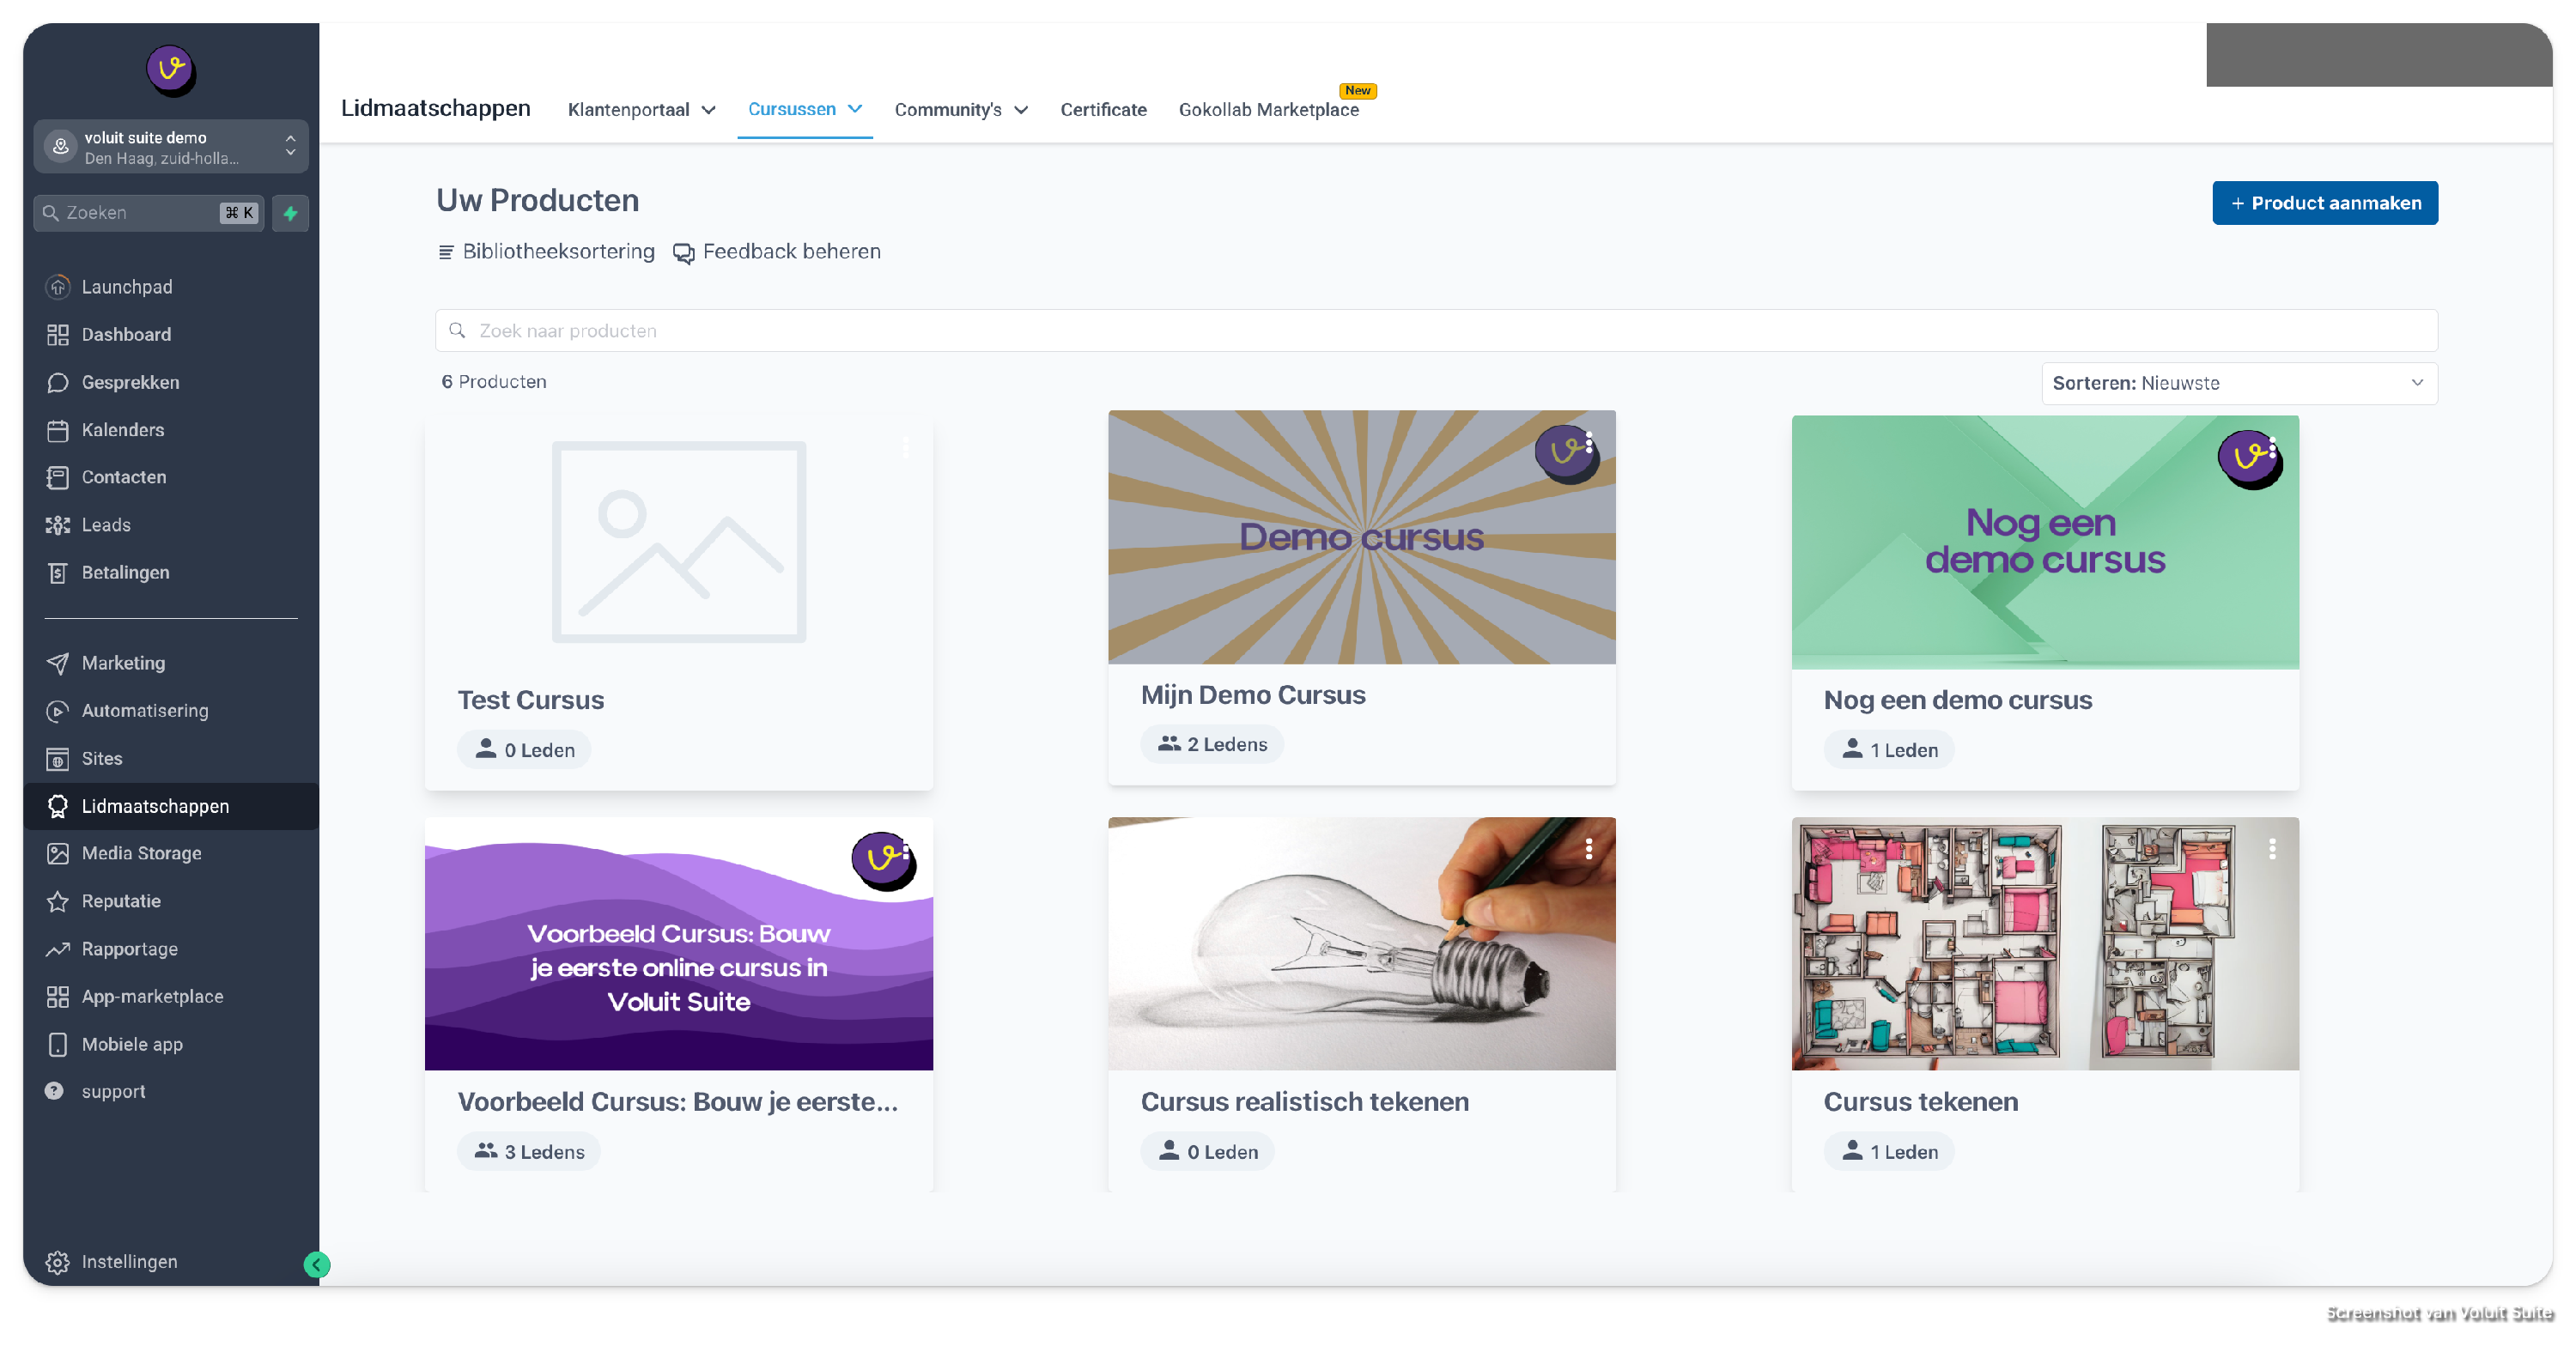Click the Nog een demo cursus card title
The height and width of the screenshot is (1346, 2576).
coord(1957,700)
